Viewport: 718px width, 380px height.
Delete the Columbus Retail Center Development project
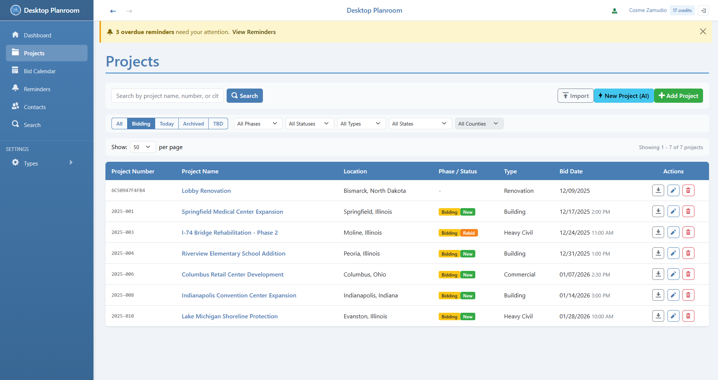tap(688, 274)
